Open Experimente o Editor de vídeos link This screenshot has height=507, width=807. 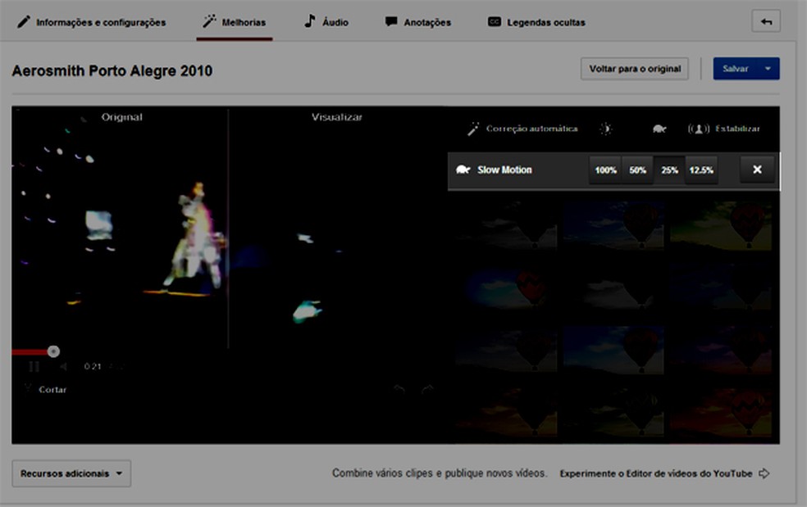pyautogui.click(x=664, y=473)
